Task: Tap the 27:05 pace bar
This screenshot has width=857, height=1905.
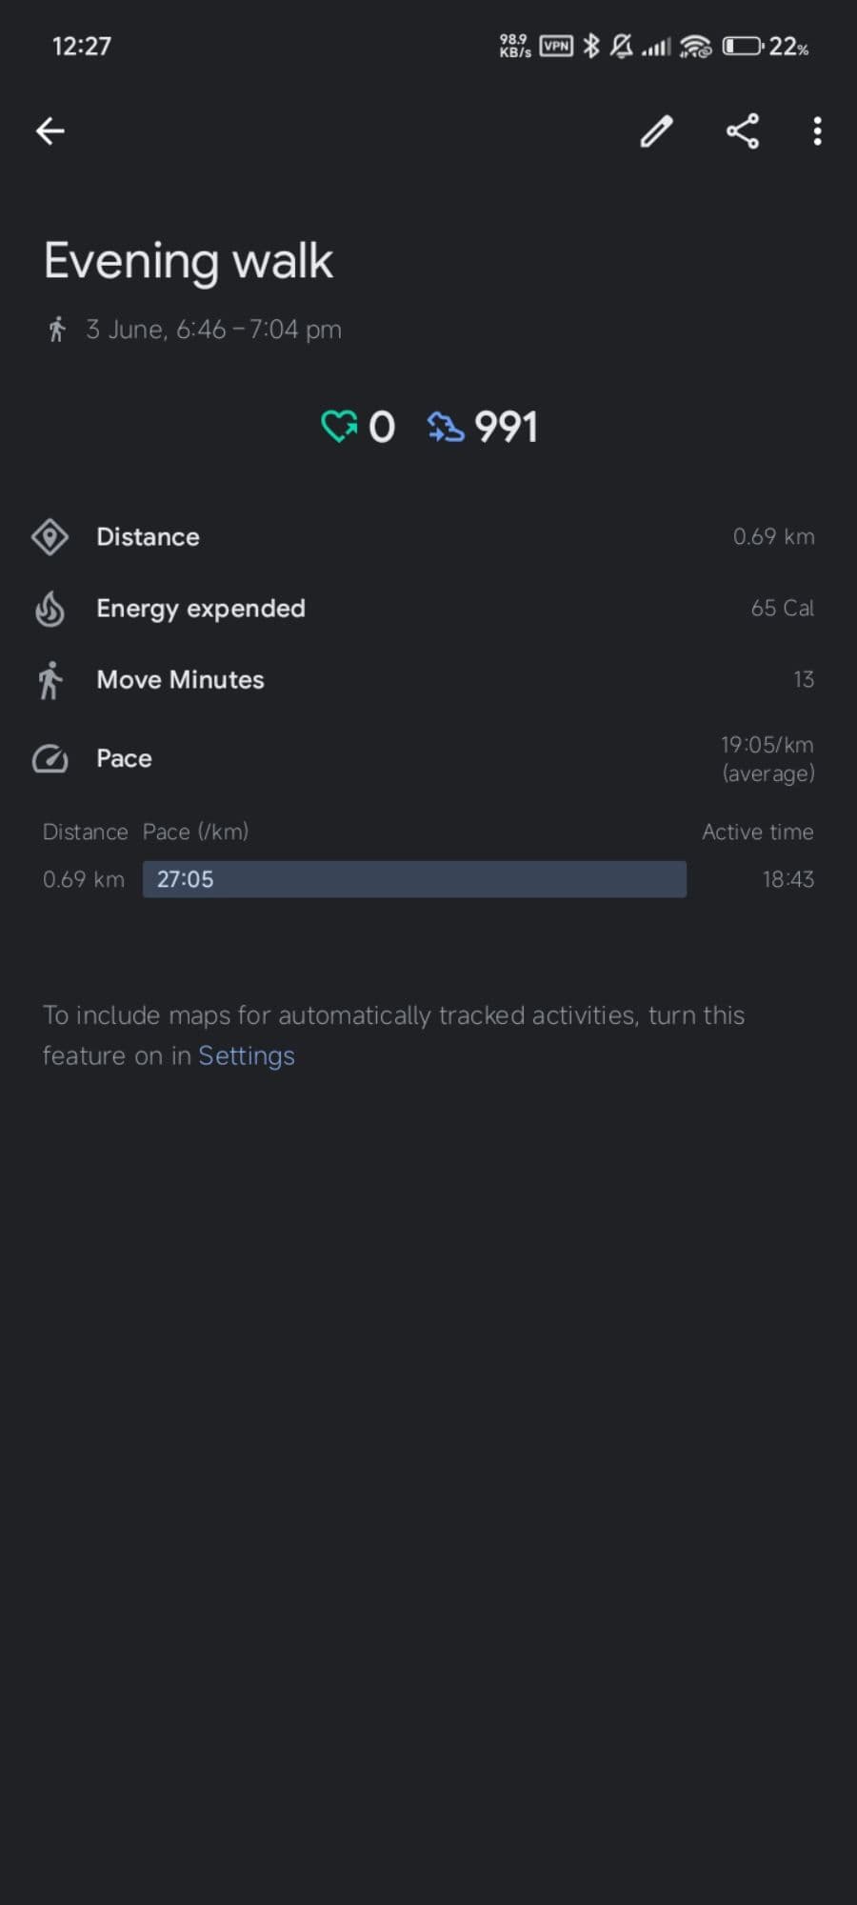Action: click(x=414, y=879)
